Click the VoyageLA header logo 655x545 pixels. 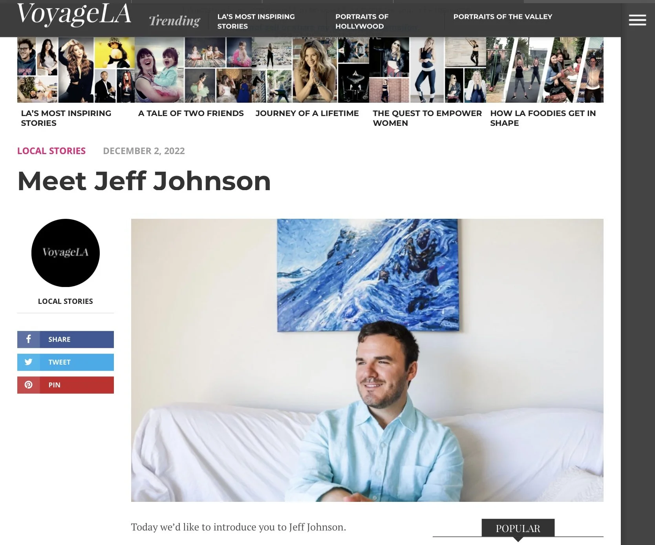(x=74, y=15)
